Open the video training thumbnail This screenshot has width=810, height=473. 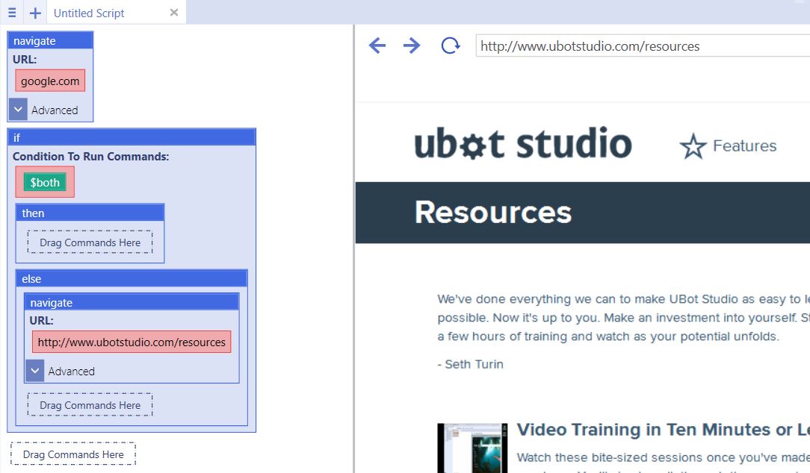pos(472,448)
